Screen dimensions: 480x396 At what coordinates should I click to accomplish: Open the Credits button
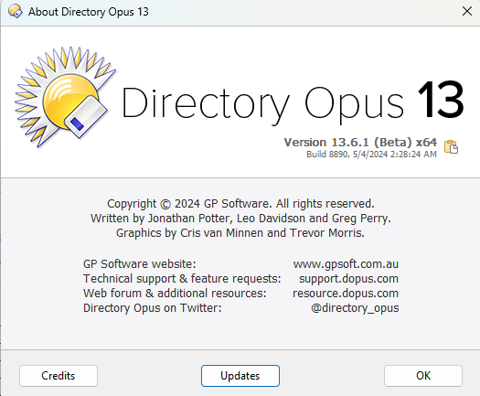point(59,376)
